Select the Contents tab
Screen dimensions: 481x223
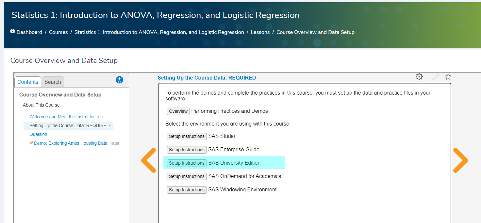coord(28,82)
